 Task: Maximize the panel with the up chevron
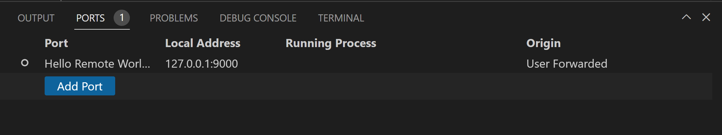(686, 17)
